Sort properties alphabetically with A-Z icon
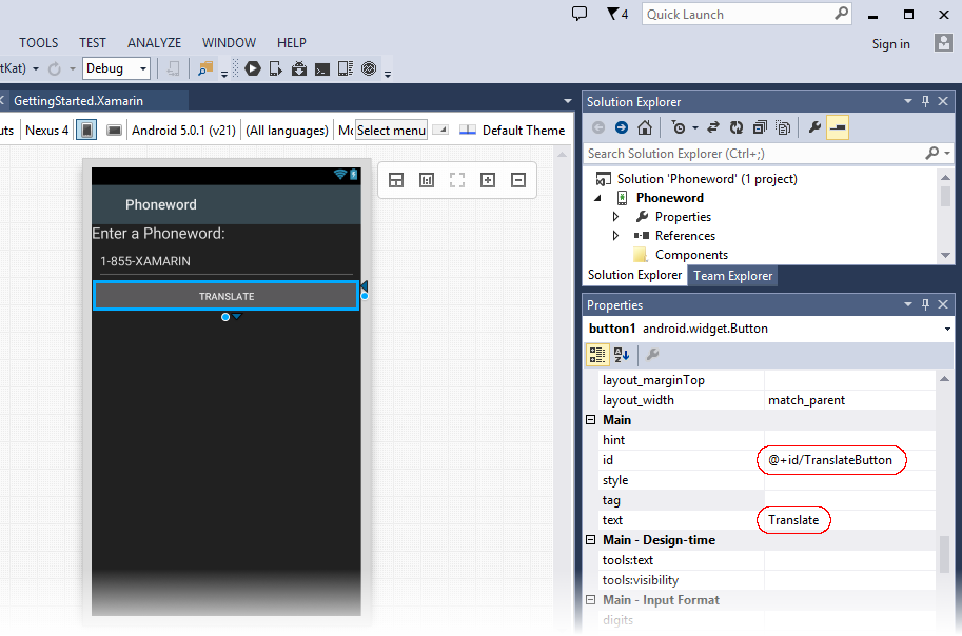 pyautogui.click(x=622, y=355)
